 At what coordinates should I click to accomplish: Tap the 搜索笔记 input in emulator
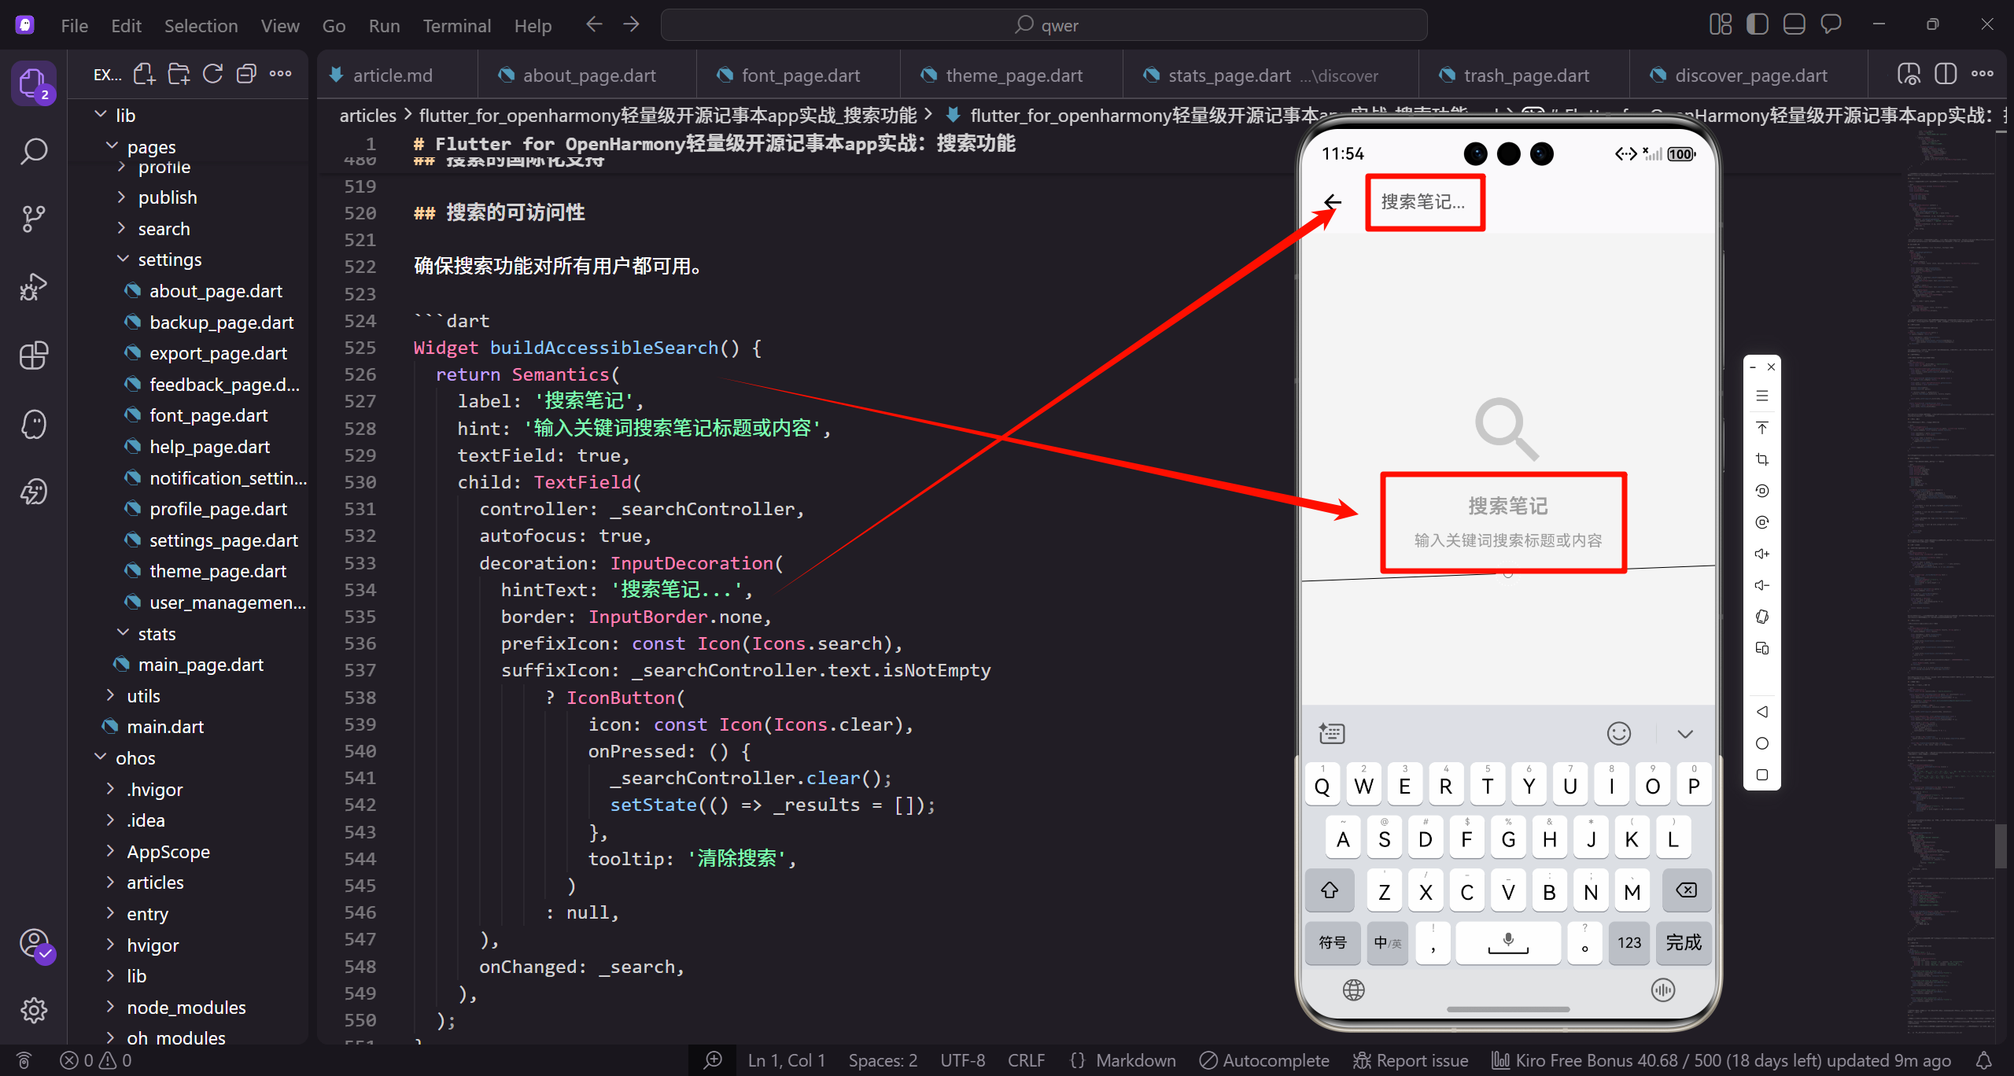coord(1424,202)
